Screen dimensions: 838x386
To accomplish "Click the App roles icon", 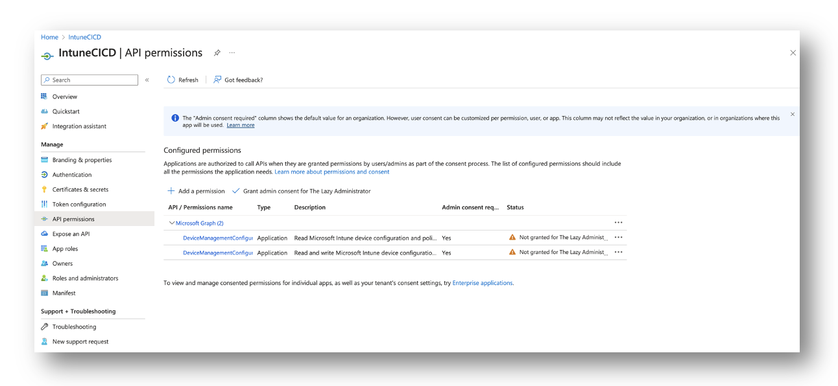I will click(44, 249).
